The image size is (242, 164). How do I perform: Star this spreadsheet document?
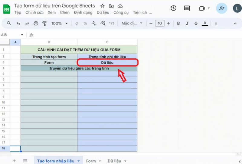pos(103,6)
